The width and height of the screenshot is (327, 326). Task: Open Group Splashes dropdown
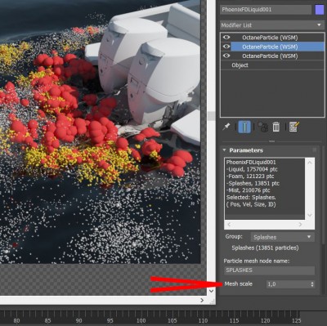[x=282, y=237]
